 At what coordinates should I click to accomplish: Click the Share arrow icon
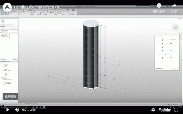coord(174,6)
